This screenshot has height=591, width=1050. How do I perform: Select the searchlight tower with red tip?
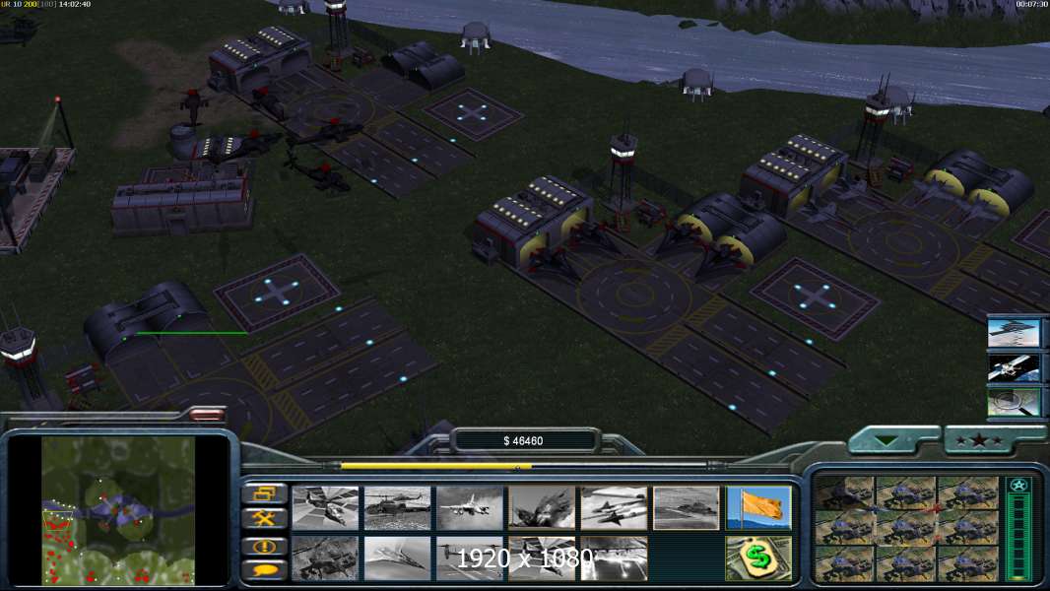60,122
